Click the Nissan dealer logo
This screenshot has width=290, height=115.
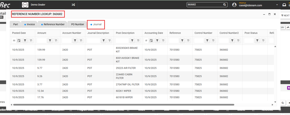coord(25,5)
